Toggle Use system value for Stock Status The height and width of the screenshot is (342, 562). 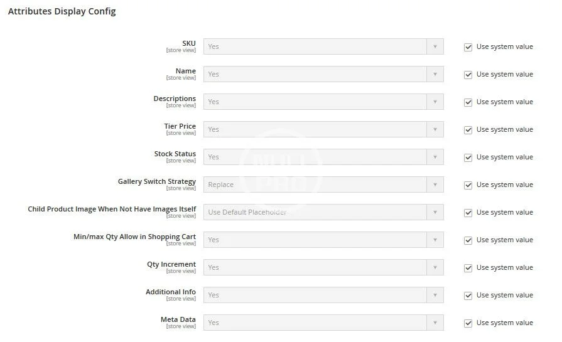tap(468, 158)
